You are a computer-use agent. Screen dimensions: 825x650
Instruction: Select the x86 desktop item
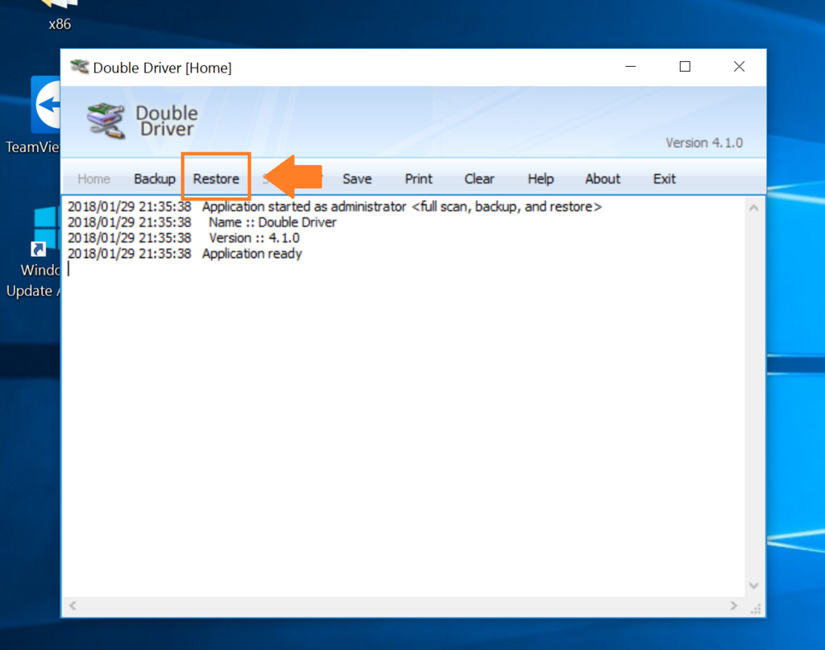click(60, 16)
